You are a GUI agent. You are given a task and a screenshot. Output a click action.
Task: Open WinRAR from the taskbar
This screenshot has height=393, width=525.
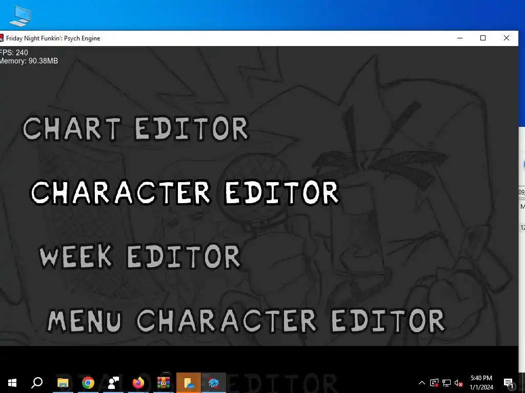pyautogui.click(x=164, y=383)
